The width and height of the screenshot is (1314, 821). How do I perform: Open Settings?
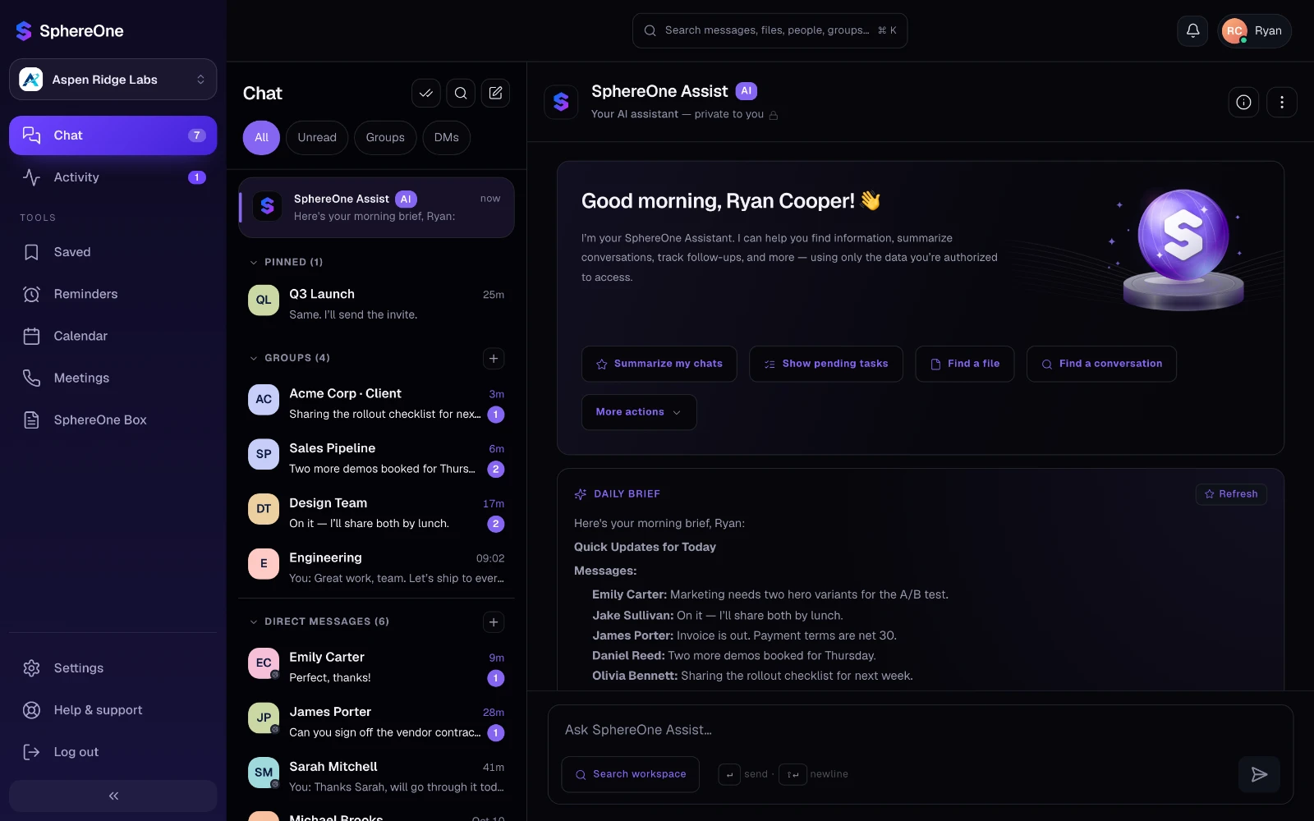coord(113,667)
